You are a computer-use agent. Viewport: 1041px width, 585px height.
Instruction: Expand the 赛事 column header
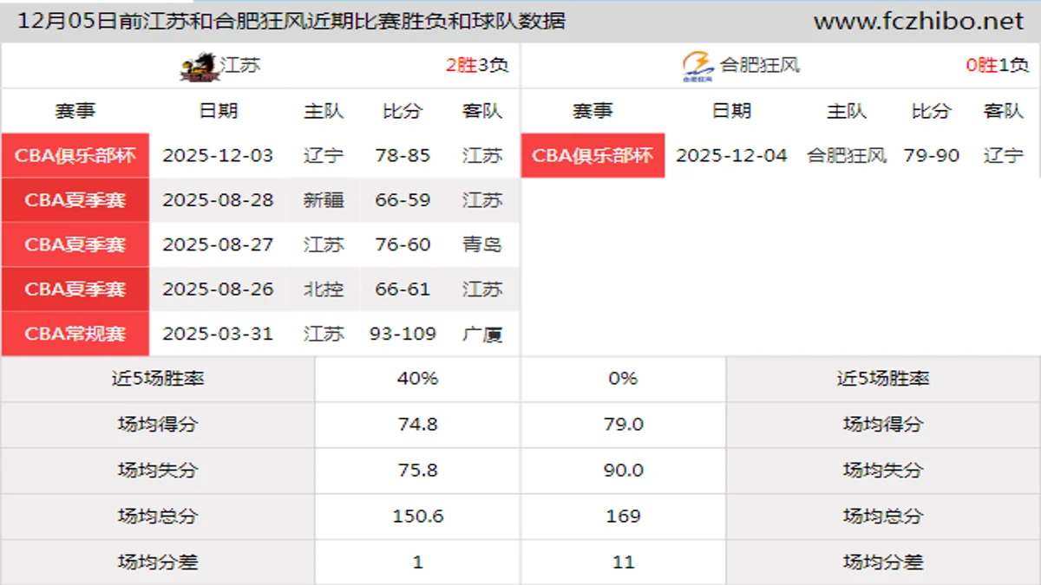(75, 111)
